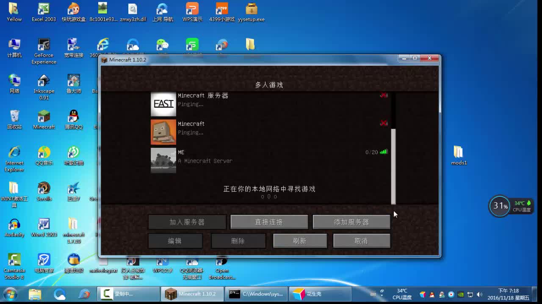Select the 'A Minecraft Server' description text
The image size is (542, 304).
coord(205,161)
